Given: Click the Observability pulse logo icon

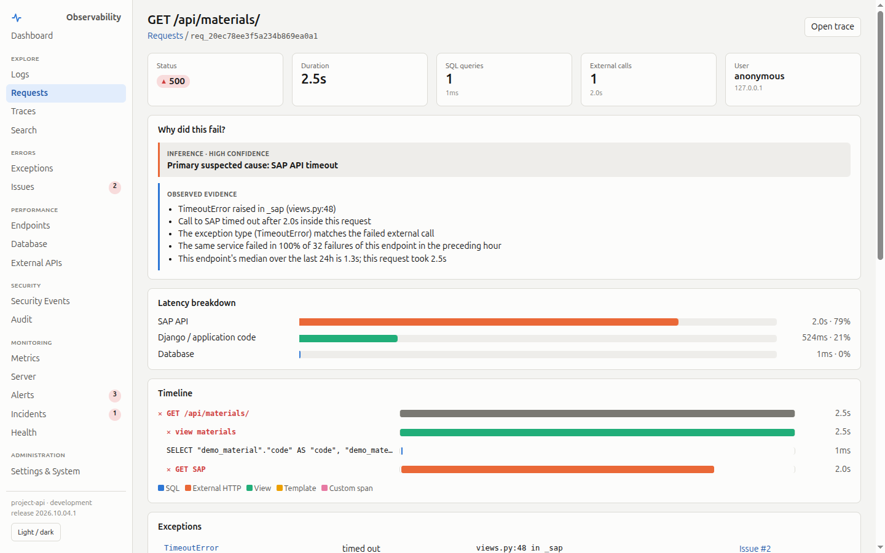Looking at the screenshot, I should point(17,18).
